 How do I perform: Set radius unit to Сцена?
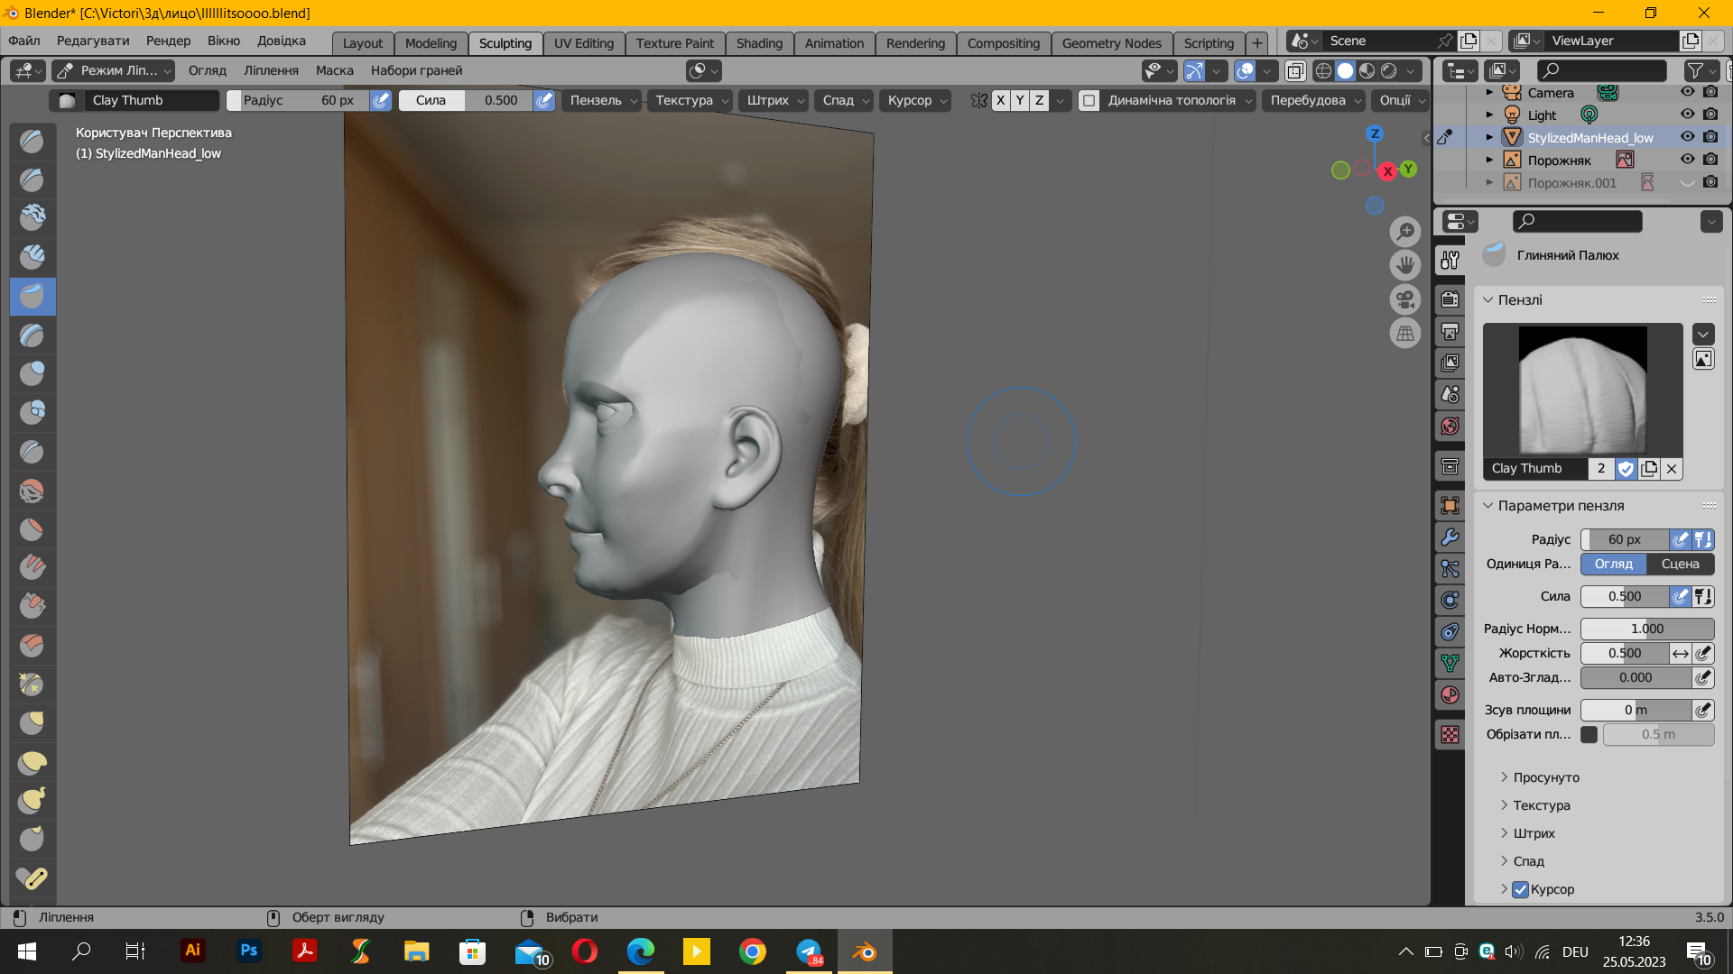tap(1680, 564)
